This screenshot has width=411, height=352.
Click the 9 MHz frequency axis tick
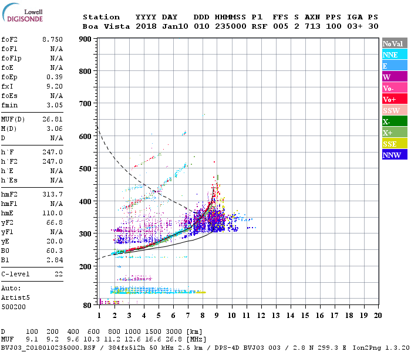coord(217,316)
